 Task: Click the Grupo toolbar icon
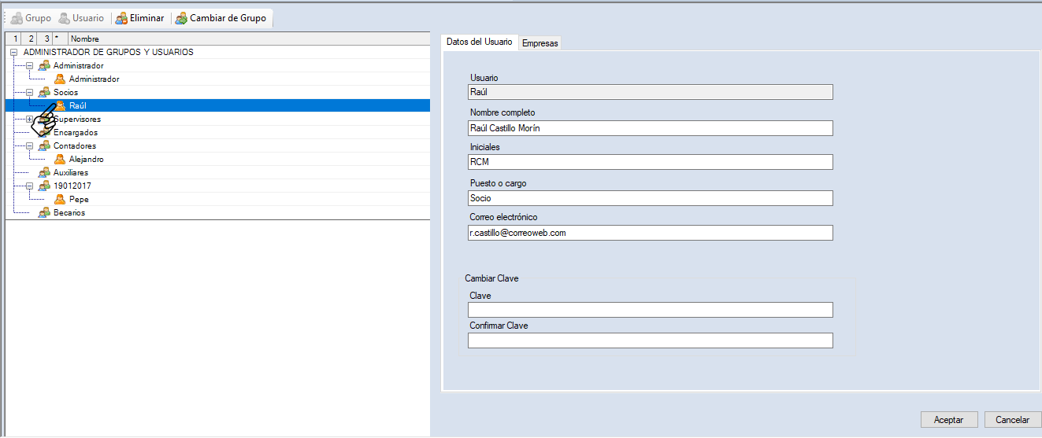click(x=17, y=18)
